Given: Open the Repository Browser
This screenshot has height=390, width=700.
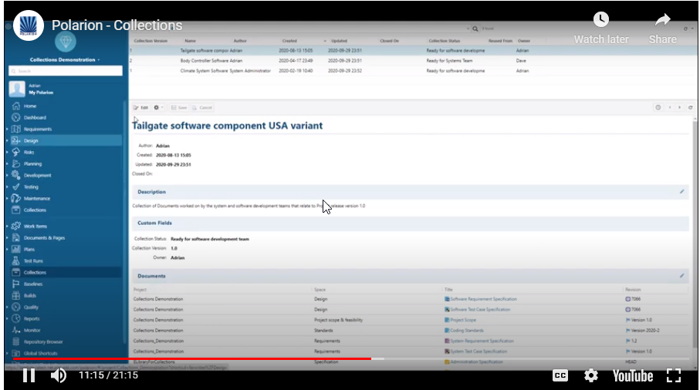Looking at the screenshot, I should click(x=43, y=342).
